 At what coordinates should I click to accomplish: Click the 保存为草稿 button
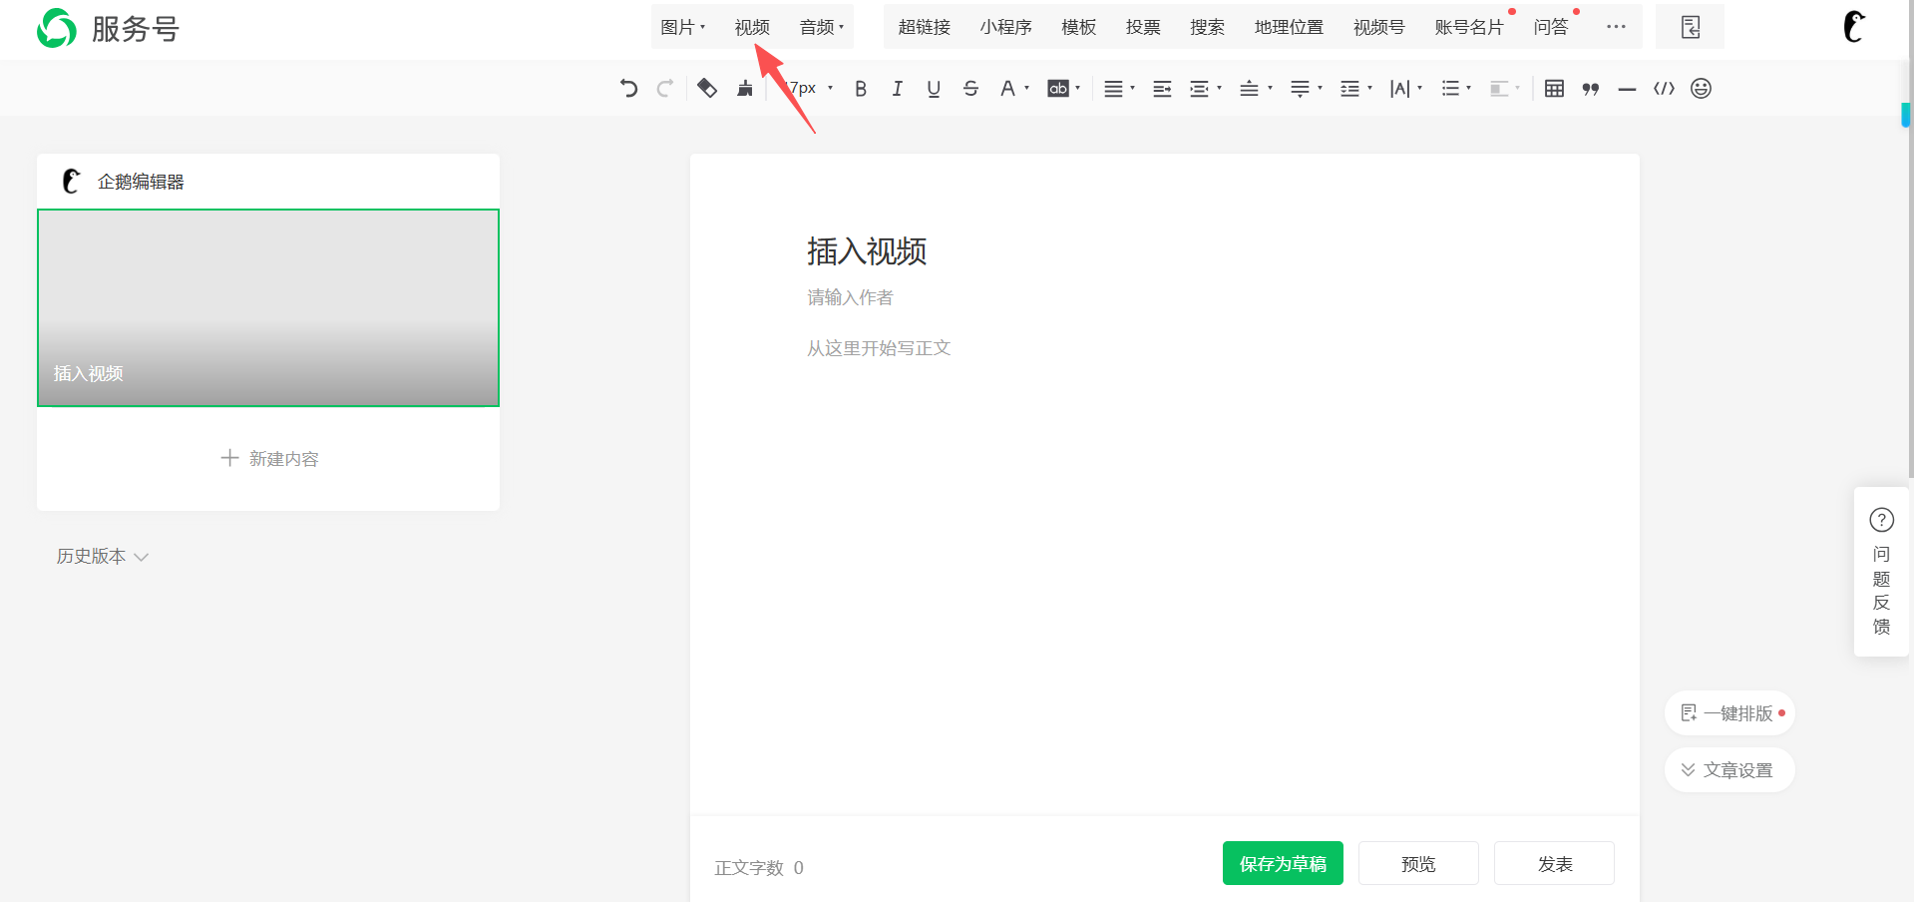tap(1283, 863)
